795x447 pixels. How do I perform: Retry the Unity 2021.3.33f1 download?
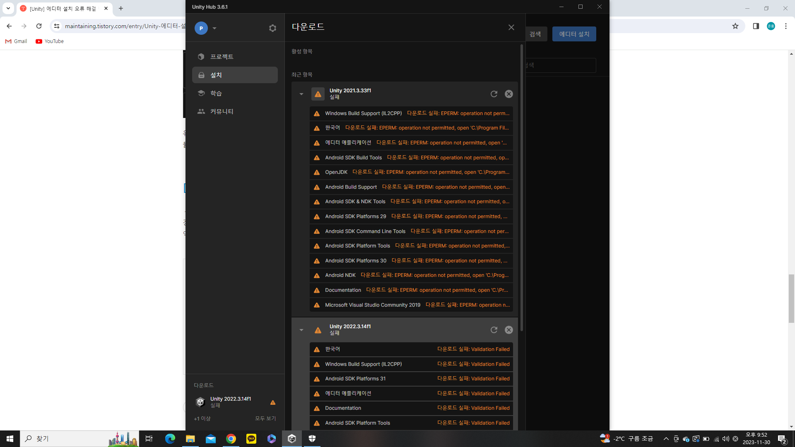(x=494, y=94)
